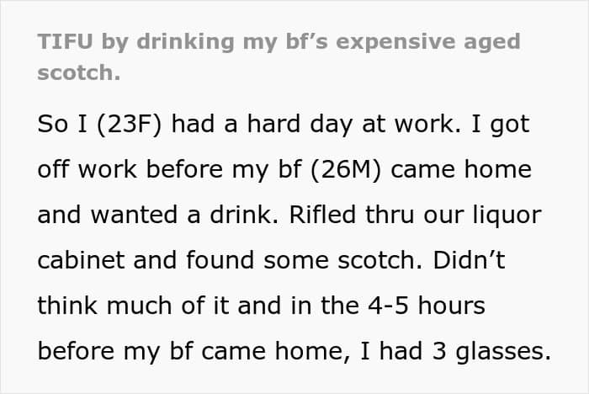The image size is (589, 394).
Task: Click "TIFU" at the title start
Action: [65, 41]
